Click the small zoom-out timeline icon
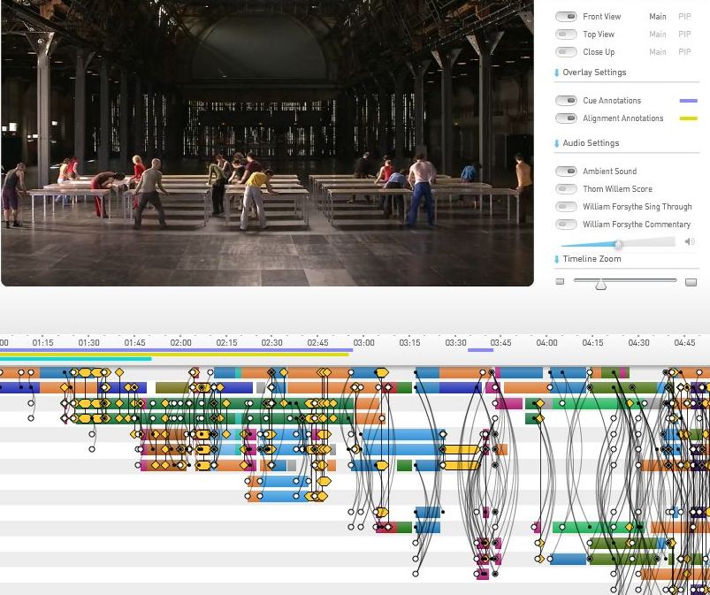710x595 pixels. pos(560,282)
